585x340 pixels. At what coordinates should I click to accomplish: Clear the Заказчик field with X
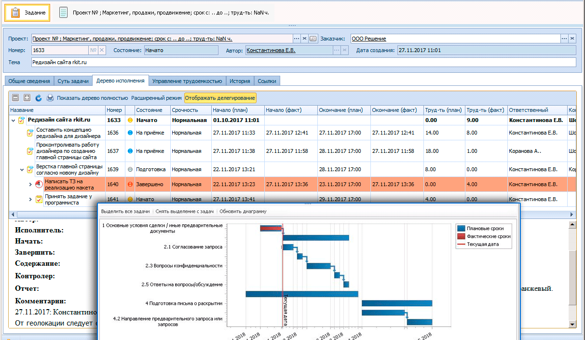[572, 39]
